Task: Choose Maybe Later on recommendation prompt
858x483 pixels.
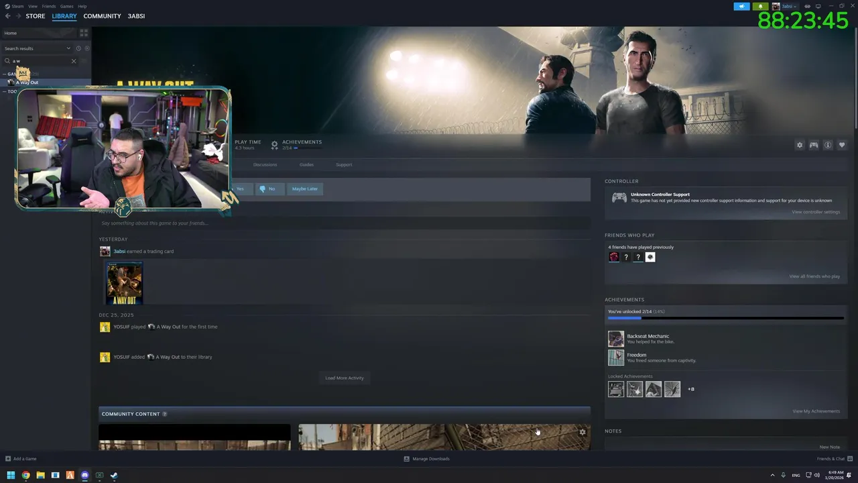Action: (304, 189)
